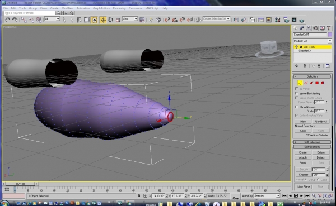This screenshot has height=206, width=336.
Task: Toggle the Show Normals checkbox
Action: (297, 107)
